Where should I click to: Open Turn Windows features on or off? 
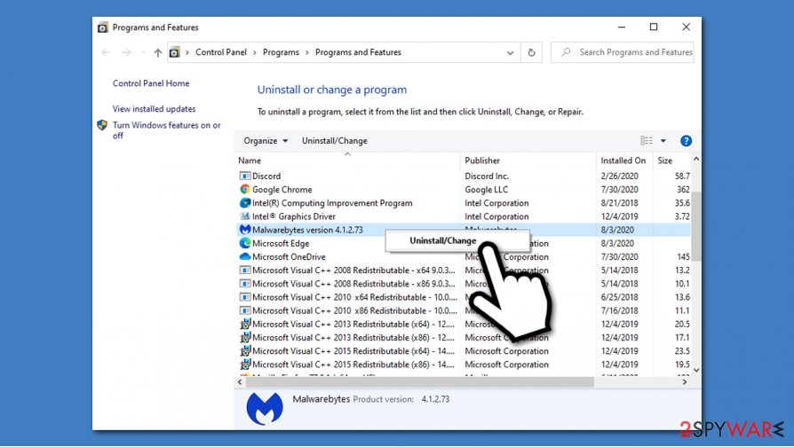pos(167,130)
